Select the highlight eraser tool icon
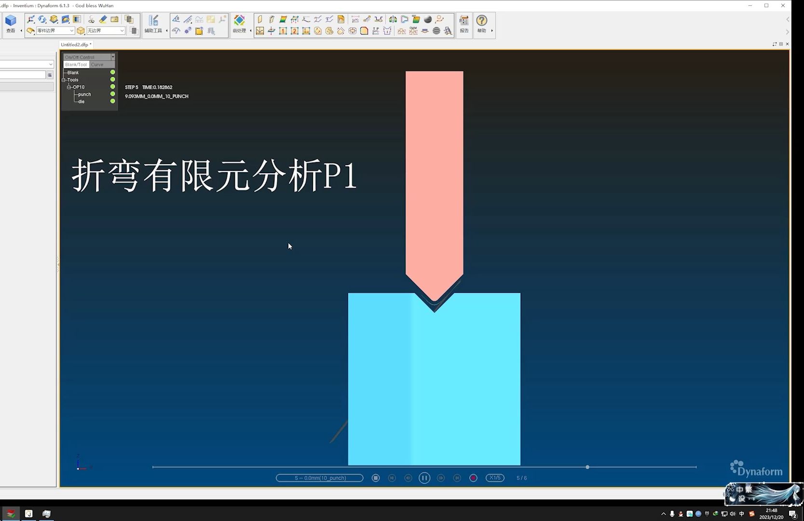804x521 pixels. pos(103,19)
